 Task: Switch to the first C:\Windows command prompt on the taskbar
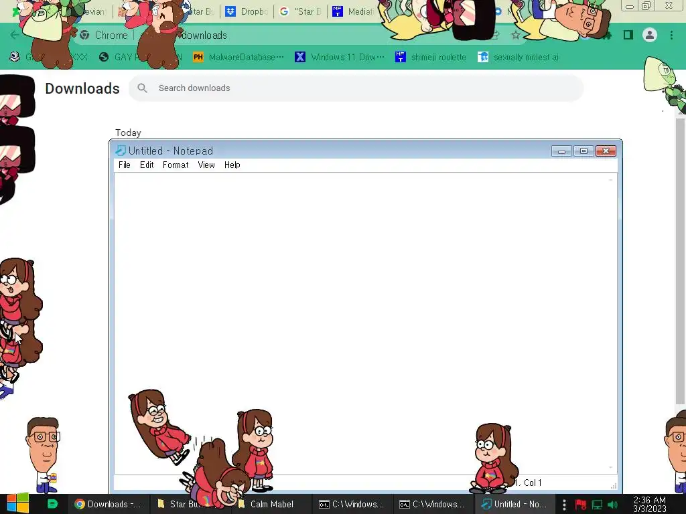point(352,504)
